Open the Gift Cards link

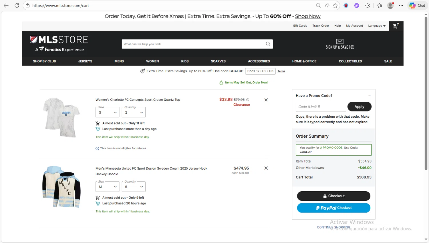click(x=300, y=26)
